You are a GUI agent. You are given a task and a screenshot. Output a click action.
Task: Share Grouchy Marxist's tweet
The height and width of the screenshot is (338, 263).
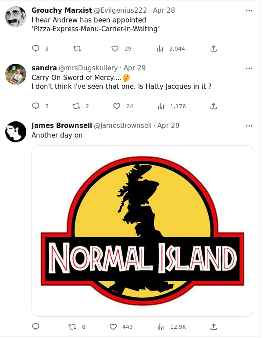(213, 48)
